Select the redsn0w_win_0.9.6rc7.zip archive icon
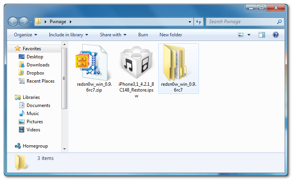Screen dimensions: 292x180 click(x=93, y=62)
